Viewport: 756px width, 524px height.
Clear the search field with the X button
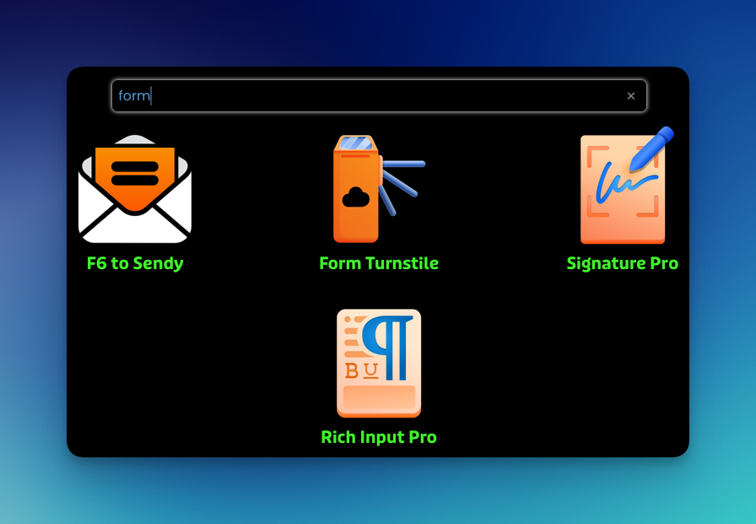(630, 96)
